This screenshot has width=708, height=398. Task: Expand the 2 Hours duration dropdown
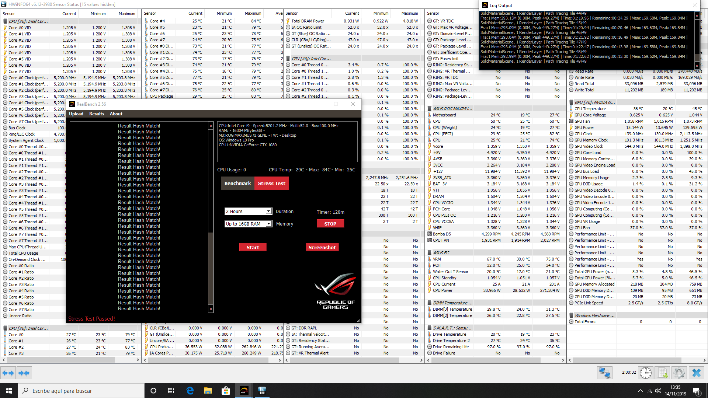(x=268, y=211)
